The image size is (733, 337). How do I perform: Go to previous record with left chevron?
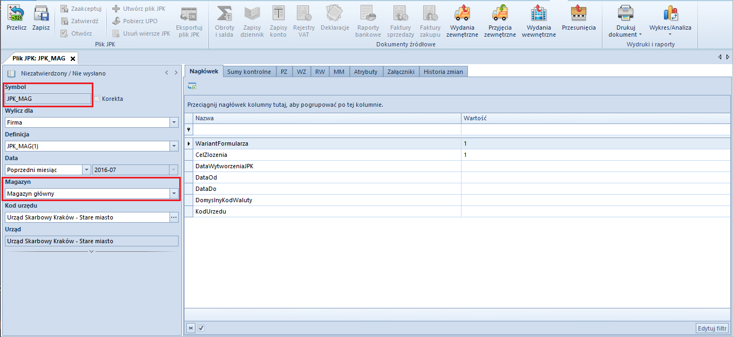pyautogui.click(x=167, y=73)
